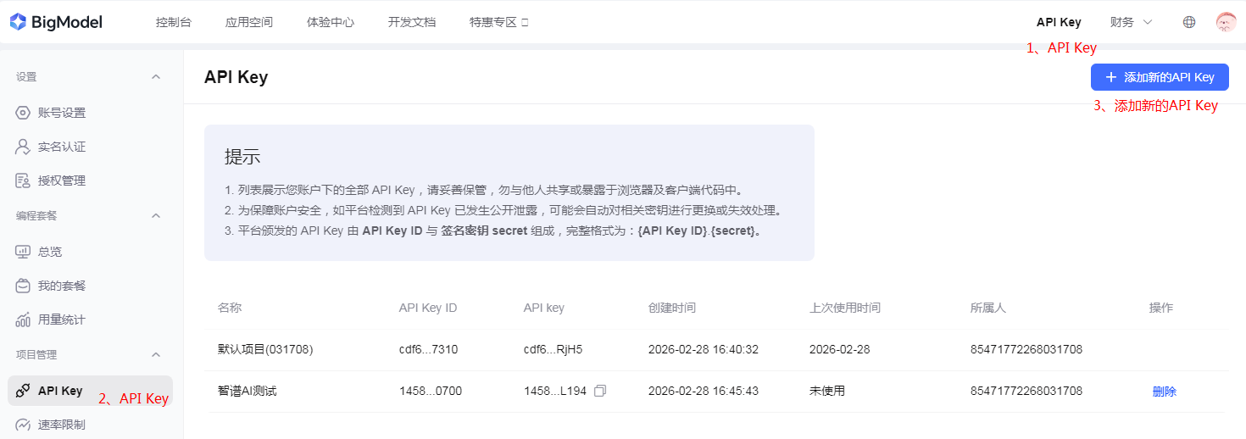Switch to the 控制台 top menu
1246x439 pixels.
pos(174,22)
